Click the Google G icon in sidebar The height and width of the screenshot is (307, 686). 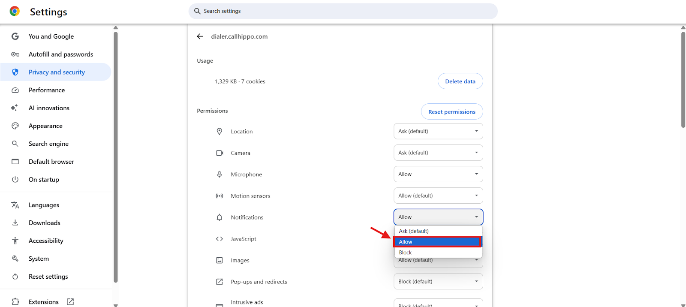(15, 36)
